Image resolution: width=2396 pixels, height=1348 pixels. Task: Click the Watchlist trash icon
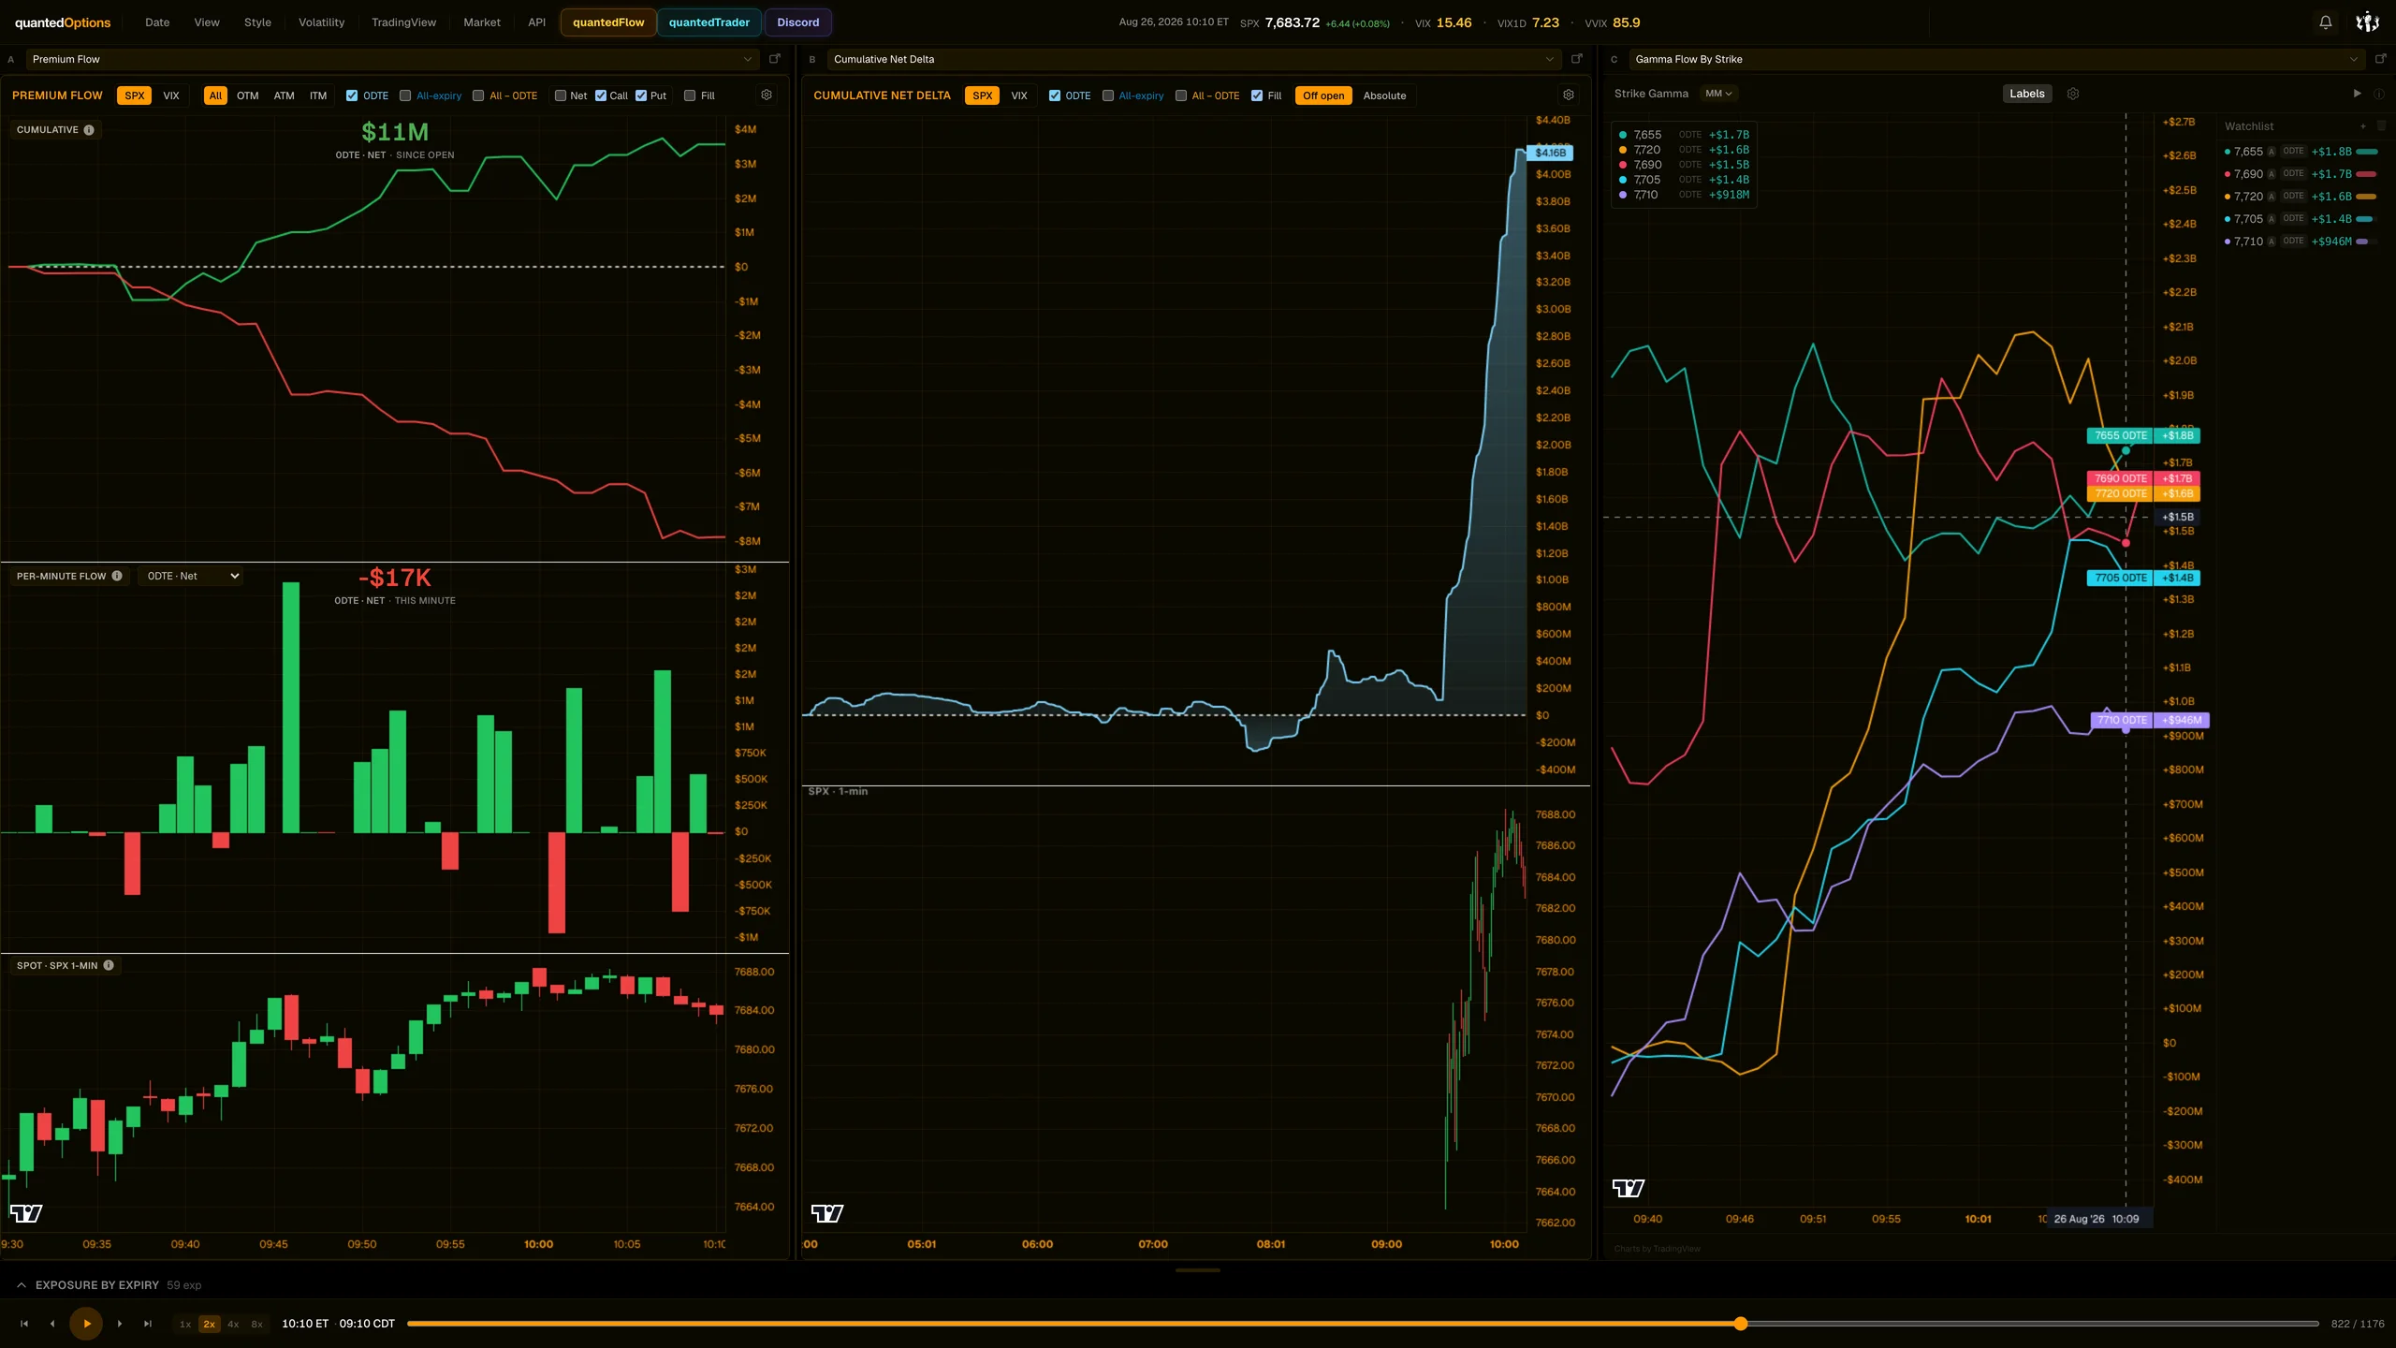point(2382,126)
